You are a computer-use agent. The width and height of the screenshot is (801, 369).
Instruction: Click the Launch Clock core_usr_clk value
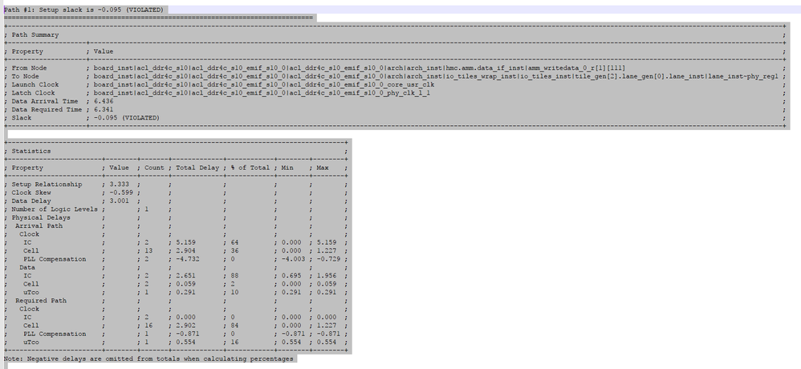click(263, 84)
